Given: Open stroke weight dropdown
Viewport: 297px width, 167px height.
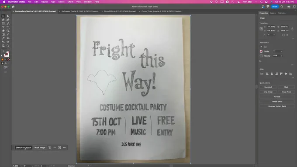Looking at the screenshot, I should (x=282, y=51).
